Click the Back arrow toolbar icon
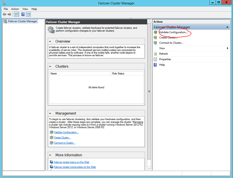 (x=4, y=14)
